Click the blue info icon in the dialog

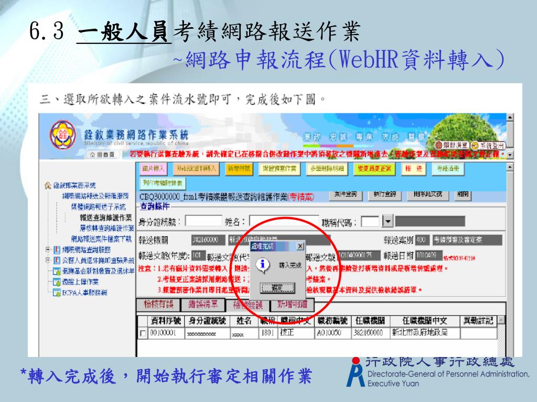[262, 264]
